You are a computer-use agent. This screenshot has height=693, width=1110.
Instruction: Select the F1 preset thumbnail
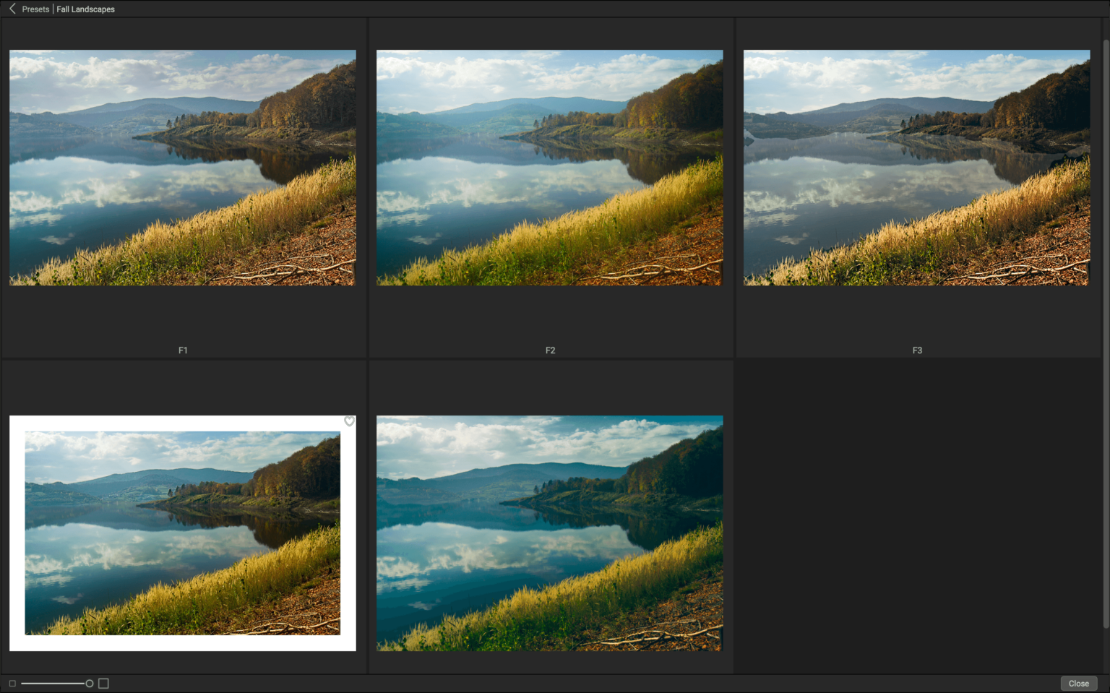(x=183, y=167)
